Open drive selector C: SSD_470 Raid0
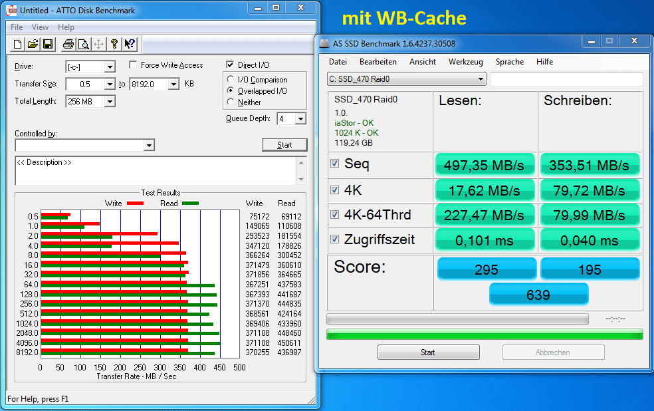The width and height of the screenshot is (654, 411). 407,79
